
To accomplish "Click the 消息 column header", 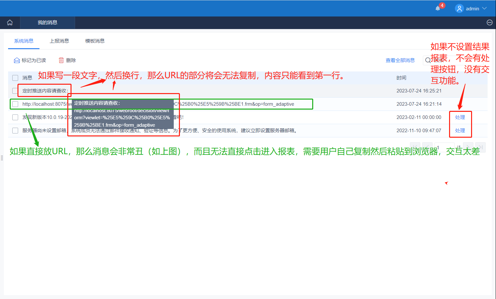I will [x=27, y=78].
